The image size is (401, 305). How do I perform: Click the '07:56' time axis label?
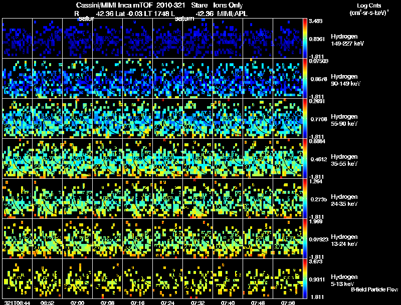coord(288,303)
